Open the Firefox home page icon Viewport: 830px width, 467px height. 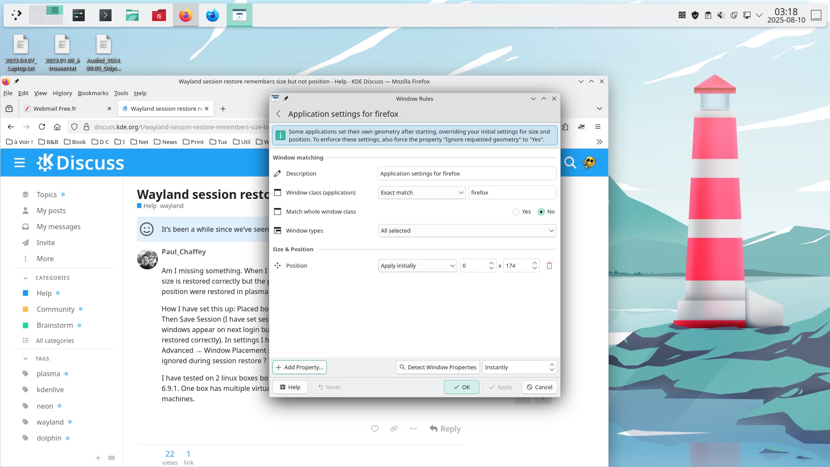(x=57, y=127)
